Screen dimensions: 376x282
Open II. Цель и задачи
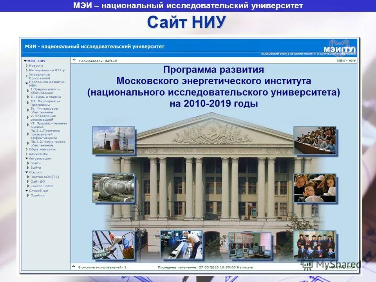coord(45,97)
